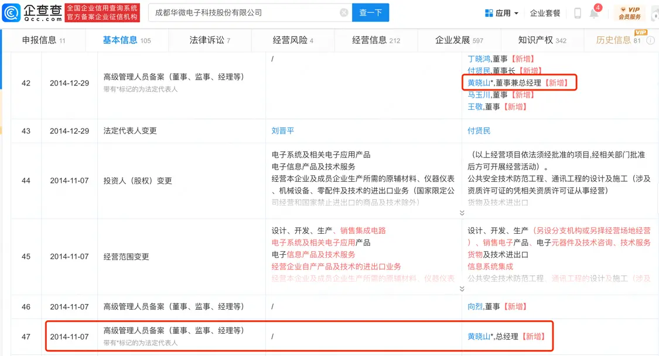The height and width of the screenshot is (356, 659).
Task: Click 经营范围变更 in row 45
Action: tap(126, 257)
